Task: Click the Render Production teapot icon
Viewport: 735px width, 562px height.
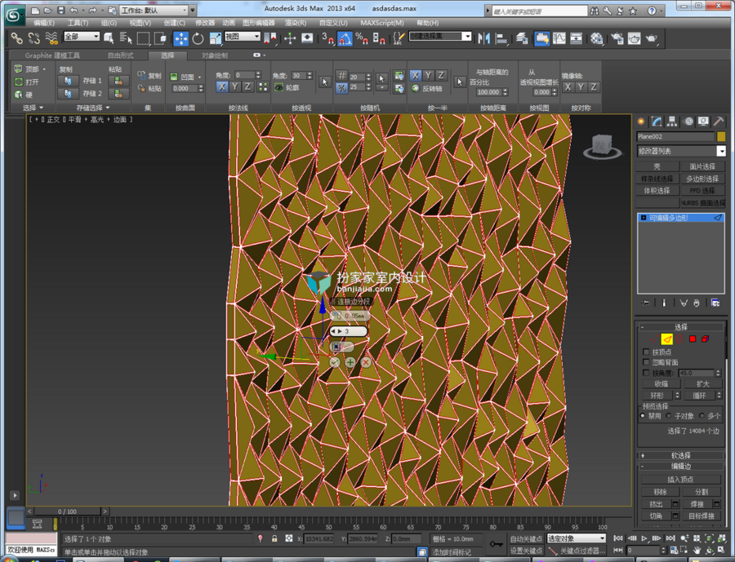Action: coord(652,38)
